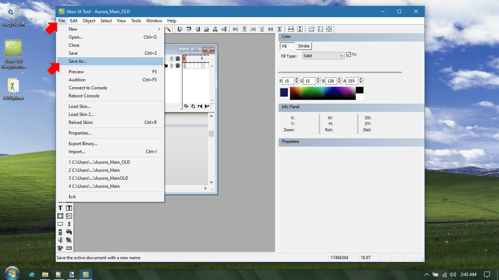499x280 pixels.
Task: Select the edit box tool in toolbox
Action: point(69,248)
